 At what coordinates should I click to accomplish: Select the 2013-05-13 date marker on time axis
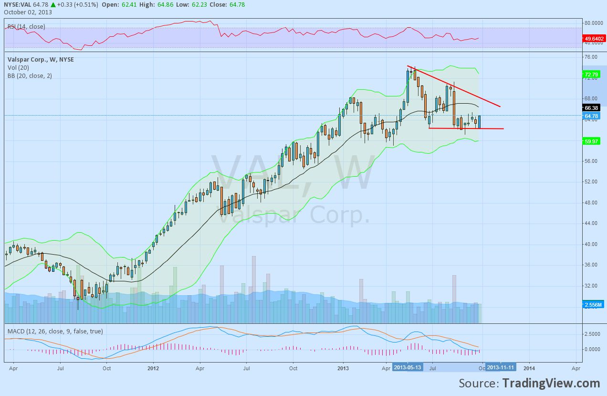point(408,367)
